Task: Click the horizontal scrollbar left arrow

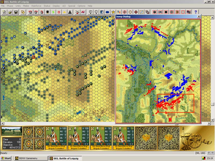Action: (x=2, y=123)
